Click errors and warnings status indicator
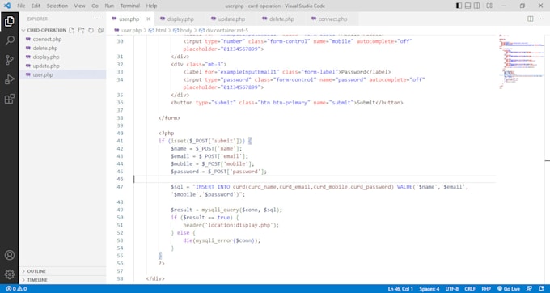 pyautogui.click(x=16, y=289)
